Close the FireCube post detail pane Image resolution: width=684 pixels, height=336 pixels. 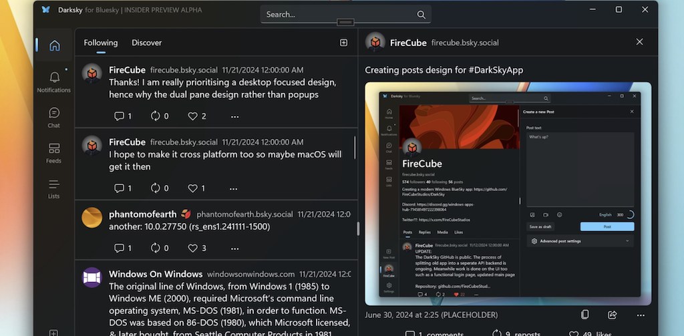[x=639, y=42]
